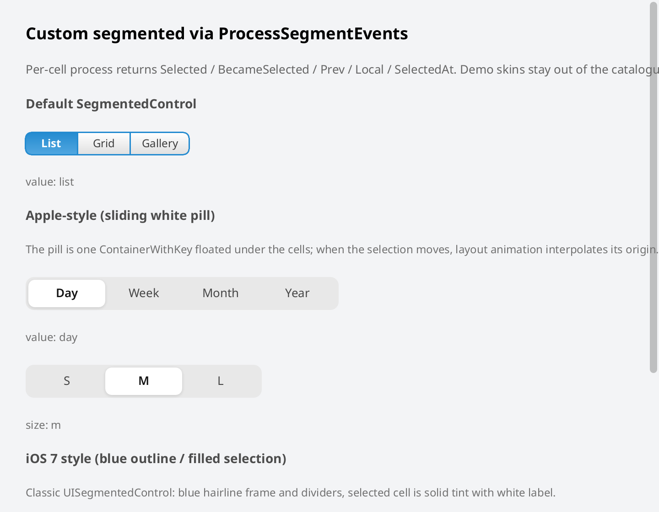Switch to the Week segment
The height and width of the screenshot is (512, 659).
(x=144, y=293)
